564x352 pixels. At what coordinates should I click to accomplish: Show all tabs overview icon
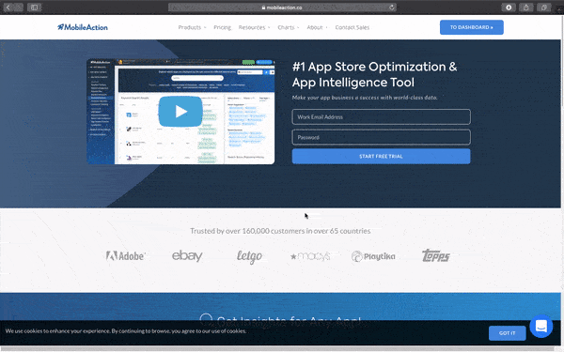click(x=544, y=8)
